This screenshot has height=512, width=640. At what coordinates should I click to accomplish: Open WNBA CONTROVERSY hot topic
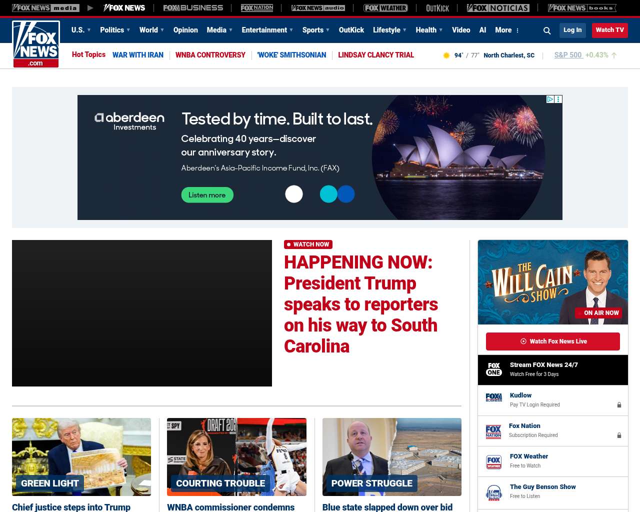210,55
